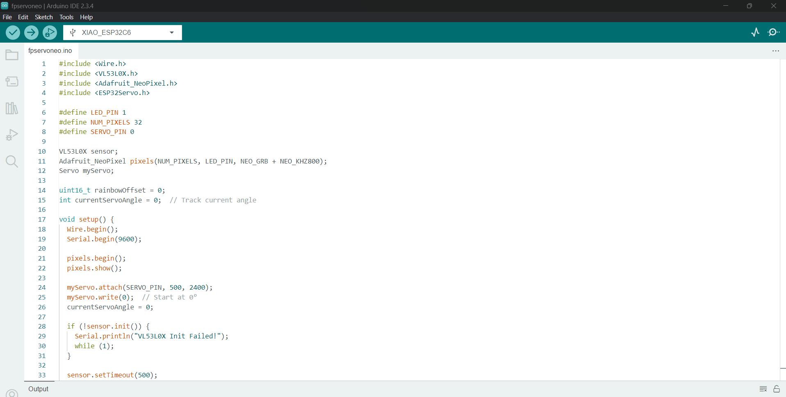The image size is (786, 397).
Task: Click on the Adafruit_NeoPixel pixels declaration
Action: tap(193, 161)
